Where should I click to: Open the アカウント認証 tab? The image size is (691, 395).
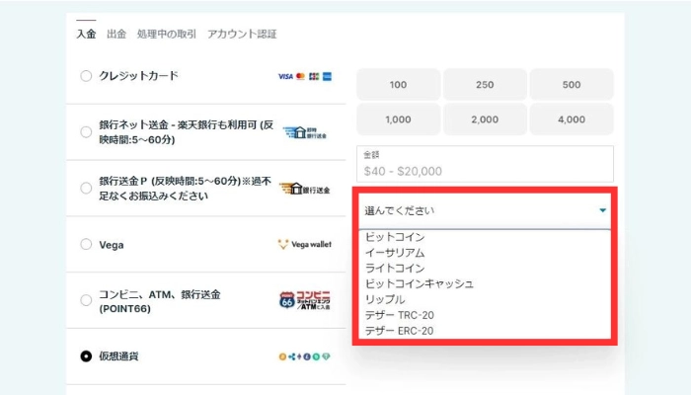242,34
